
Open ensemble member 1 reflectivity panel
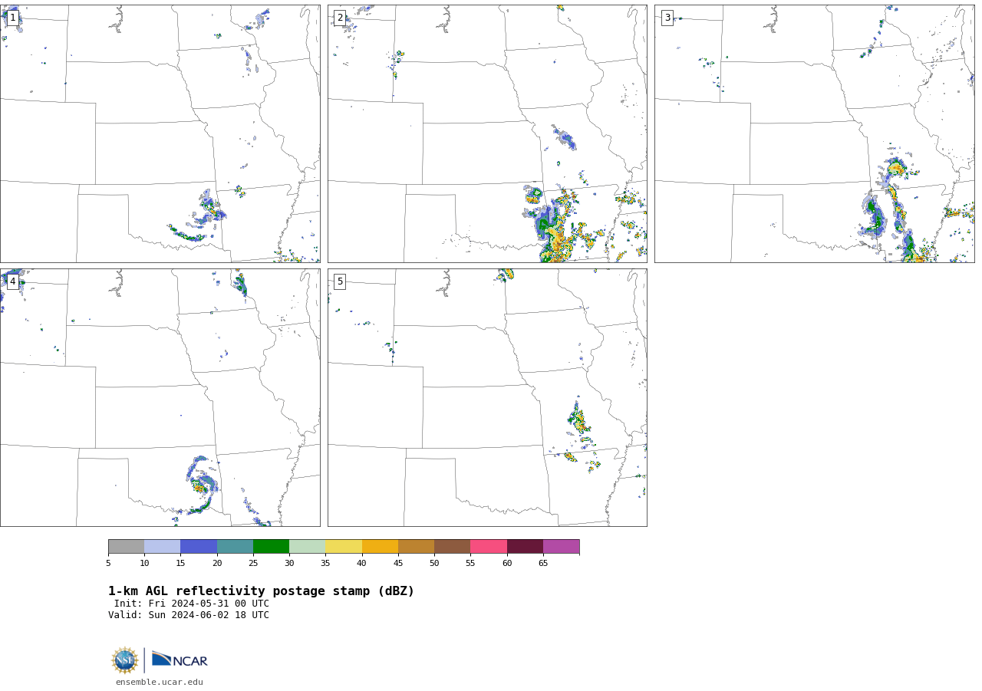[160, 133]
